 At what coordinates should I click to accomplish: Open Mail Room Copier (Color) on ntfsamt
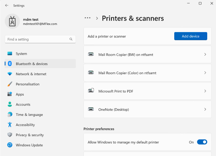coord(147,73)
